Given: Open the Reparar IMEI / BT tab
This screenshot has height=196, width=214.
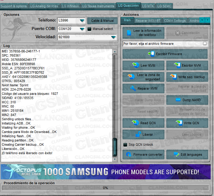Looking at the screenshot, I should pyautogui.click(x=148, y=21).
